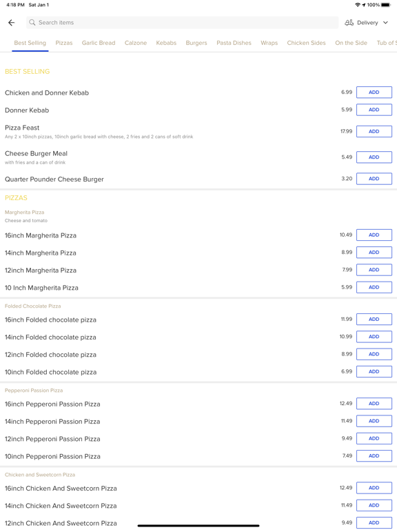Tap the Cheese Burger Meal title
Image resolution: width=397 pixels, height=530 pixels.
pyautogui.click(x=36, y=153)
